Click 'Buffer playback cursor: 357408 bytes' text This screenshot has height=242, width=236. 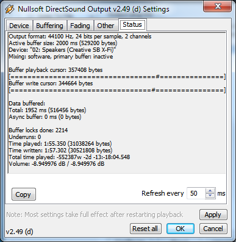click(x=55, y=70)
